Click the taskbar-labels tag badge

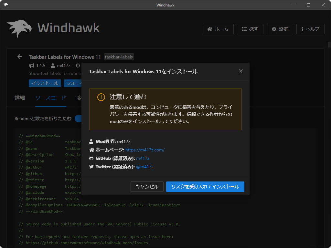(119, 57)
